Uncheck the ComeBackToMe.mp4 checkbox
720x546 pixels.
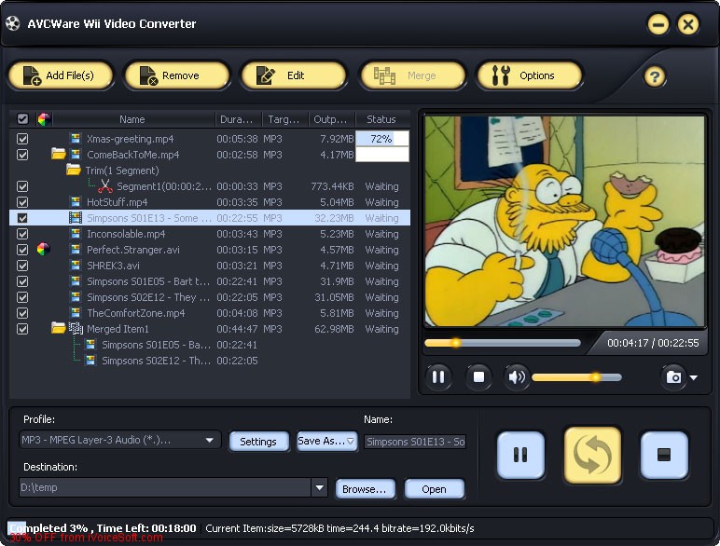point(22,155)
